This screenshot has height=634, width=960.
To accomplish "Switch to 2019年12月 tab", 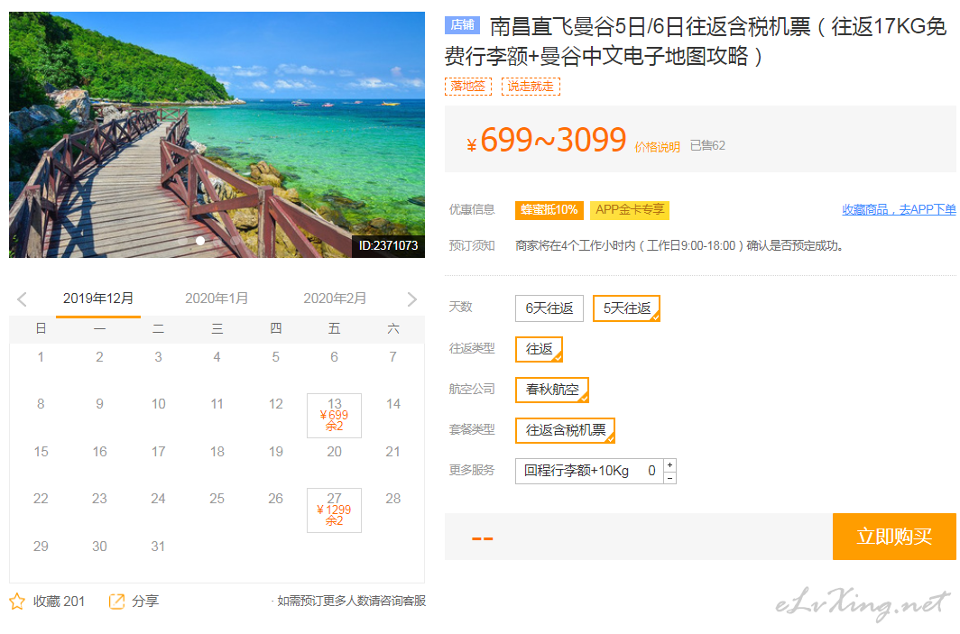I will (x=98, y=299).
